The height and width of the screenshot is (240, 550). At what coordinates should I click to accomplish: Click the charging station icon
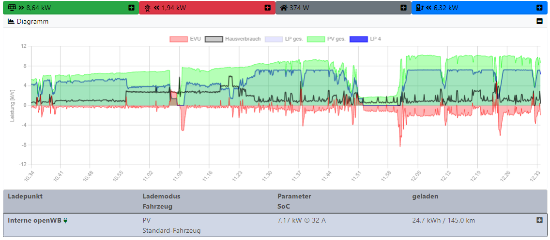420,8
